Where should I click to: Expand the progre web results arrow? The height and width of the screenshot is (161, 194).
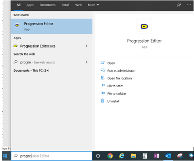click(86, 62)
